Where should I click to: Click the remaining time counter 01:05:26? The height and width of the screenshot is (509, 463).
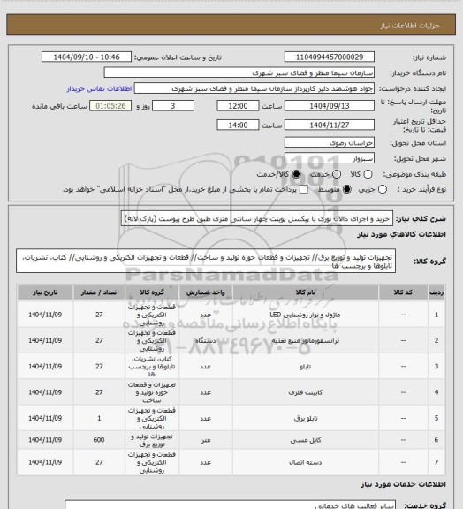pyautogui.click(x=110, y=106)
